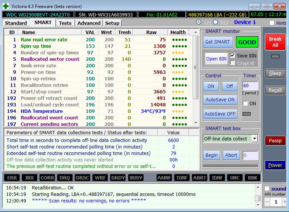Viewport: 289px width, 212px height.
Task: Click the ERR status indicator
Action: [x=12, y=178]
